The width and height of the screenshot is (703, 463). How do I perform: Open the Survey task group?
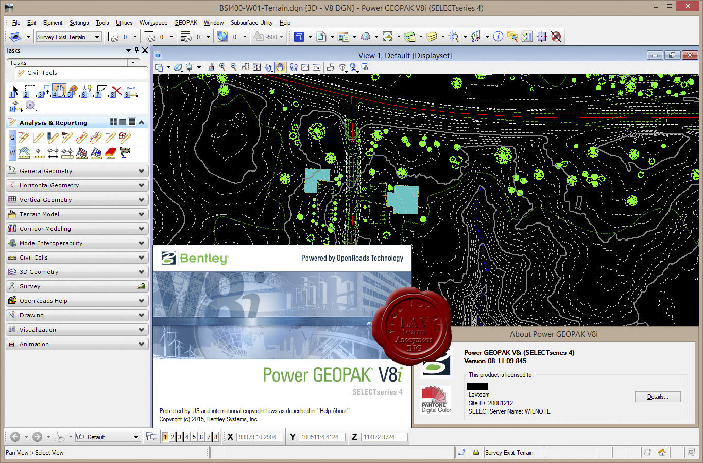77,286
